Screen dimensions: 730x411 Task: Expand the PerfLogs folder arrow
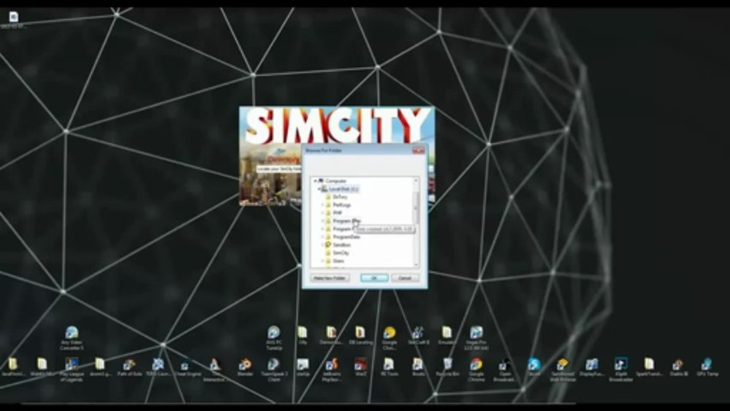point(322,205)
